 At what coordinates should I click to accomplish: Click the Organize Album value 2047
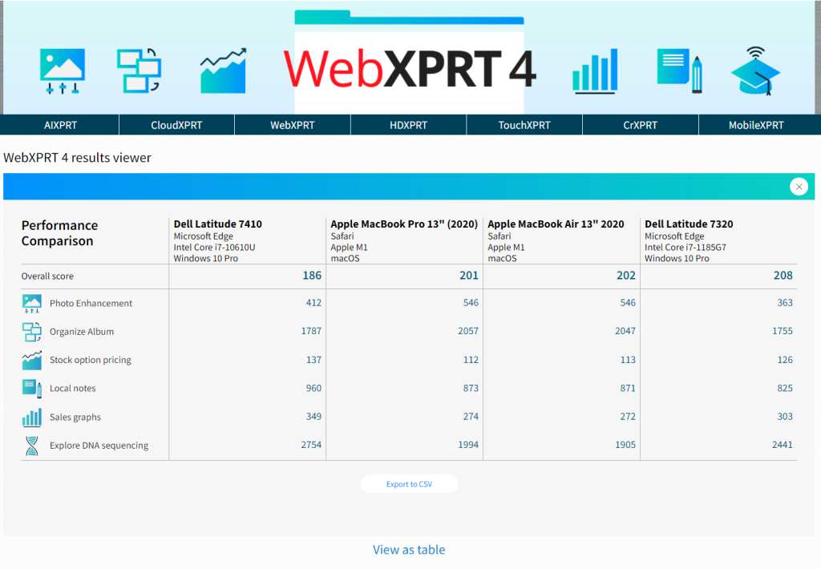pyautogui.click(x=625, y=331)
